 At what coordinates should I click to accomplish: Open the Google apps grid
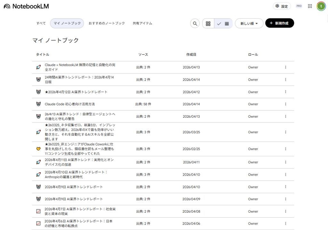pos(310,6)
